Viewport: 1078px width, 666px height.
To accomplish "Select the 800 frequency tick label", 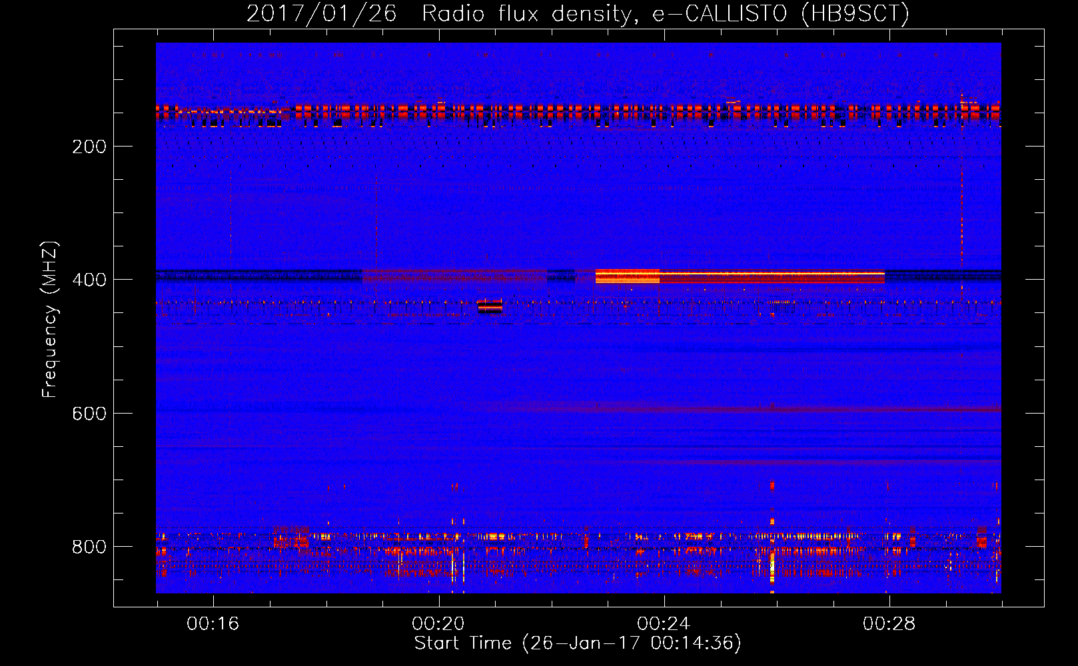I will click(x=89, y=547).
